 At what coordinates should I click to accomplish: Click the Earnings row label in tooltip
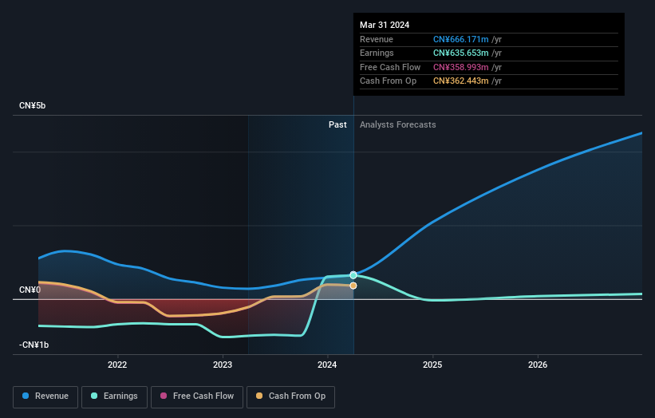point(377,53)
